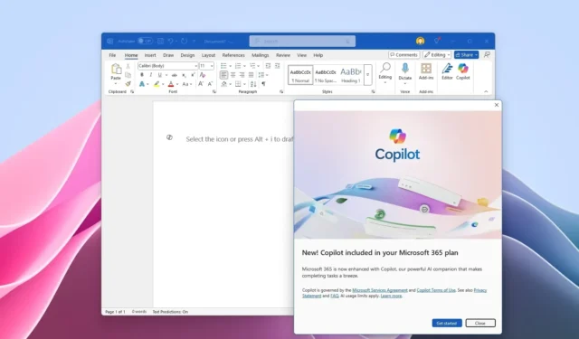Click the Redo icon in title bar

coord(184,42)
